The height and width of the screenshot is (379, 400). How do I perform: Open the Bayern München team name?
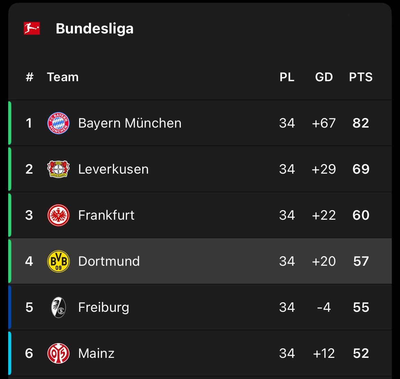[130, 123]
